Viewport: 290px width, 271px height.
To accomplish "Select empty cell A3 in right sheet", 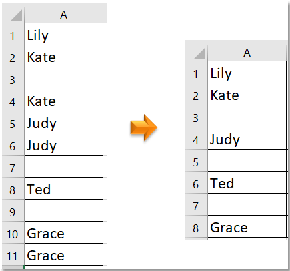I will (247, 116).
